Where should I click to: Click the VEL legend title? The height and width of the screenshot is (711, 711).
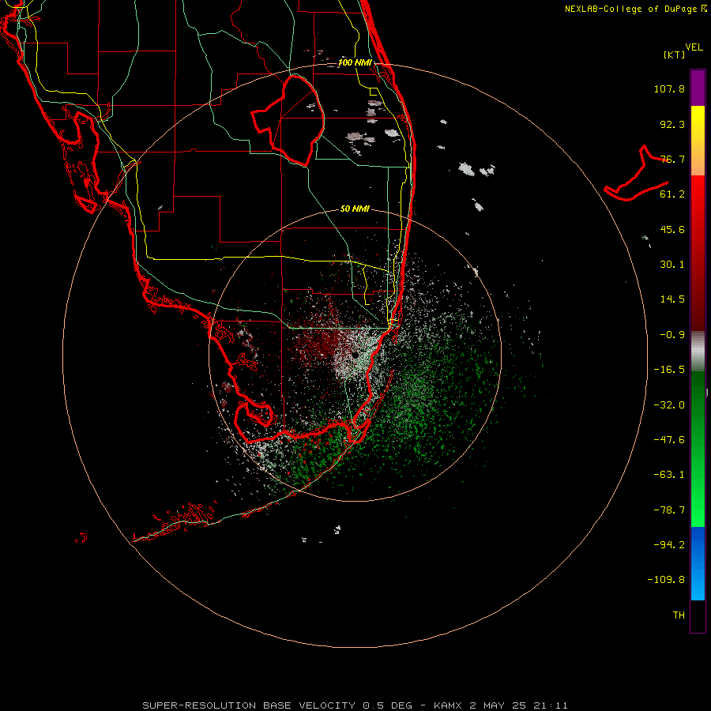[x=694, y=47]
